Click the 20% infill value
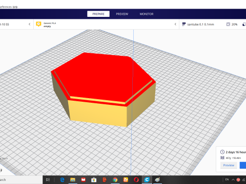 tap(234, 25)
